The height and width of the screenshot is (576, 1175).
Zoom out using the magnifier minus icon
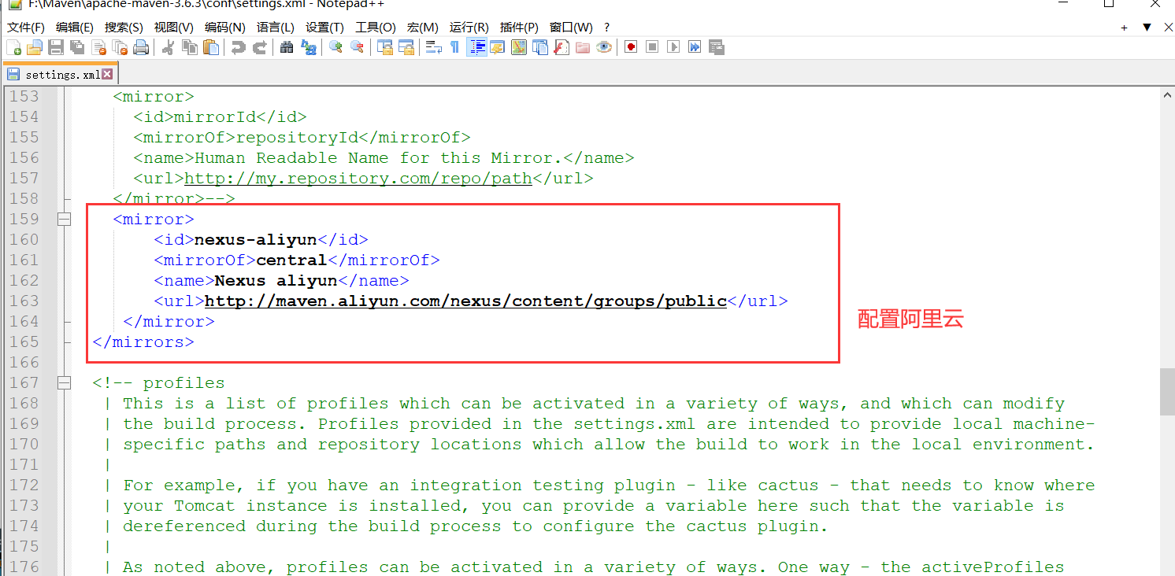click(357, 48)
